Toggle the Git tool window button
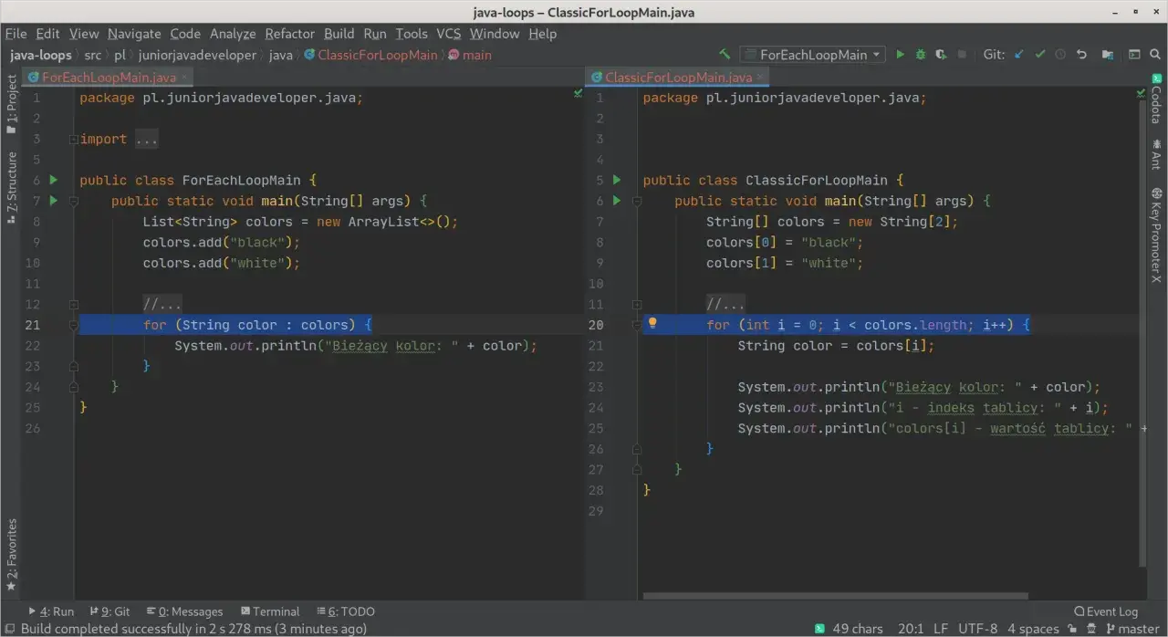The width and height of the screenshot is (1168, 637). (110, 611)
